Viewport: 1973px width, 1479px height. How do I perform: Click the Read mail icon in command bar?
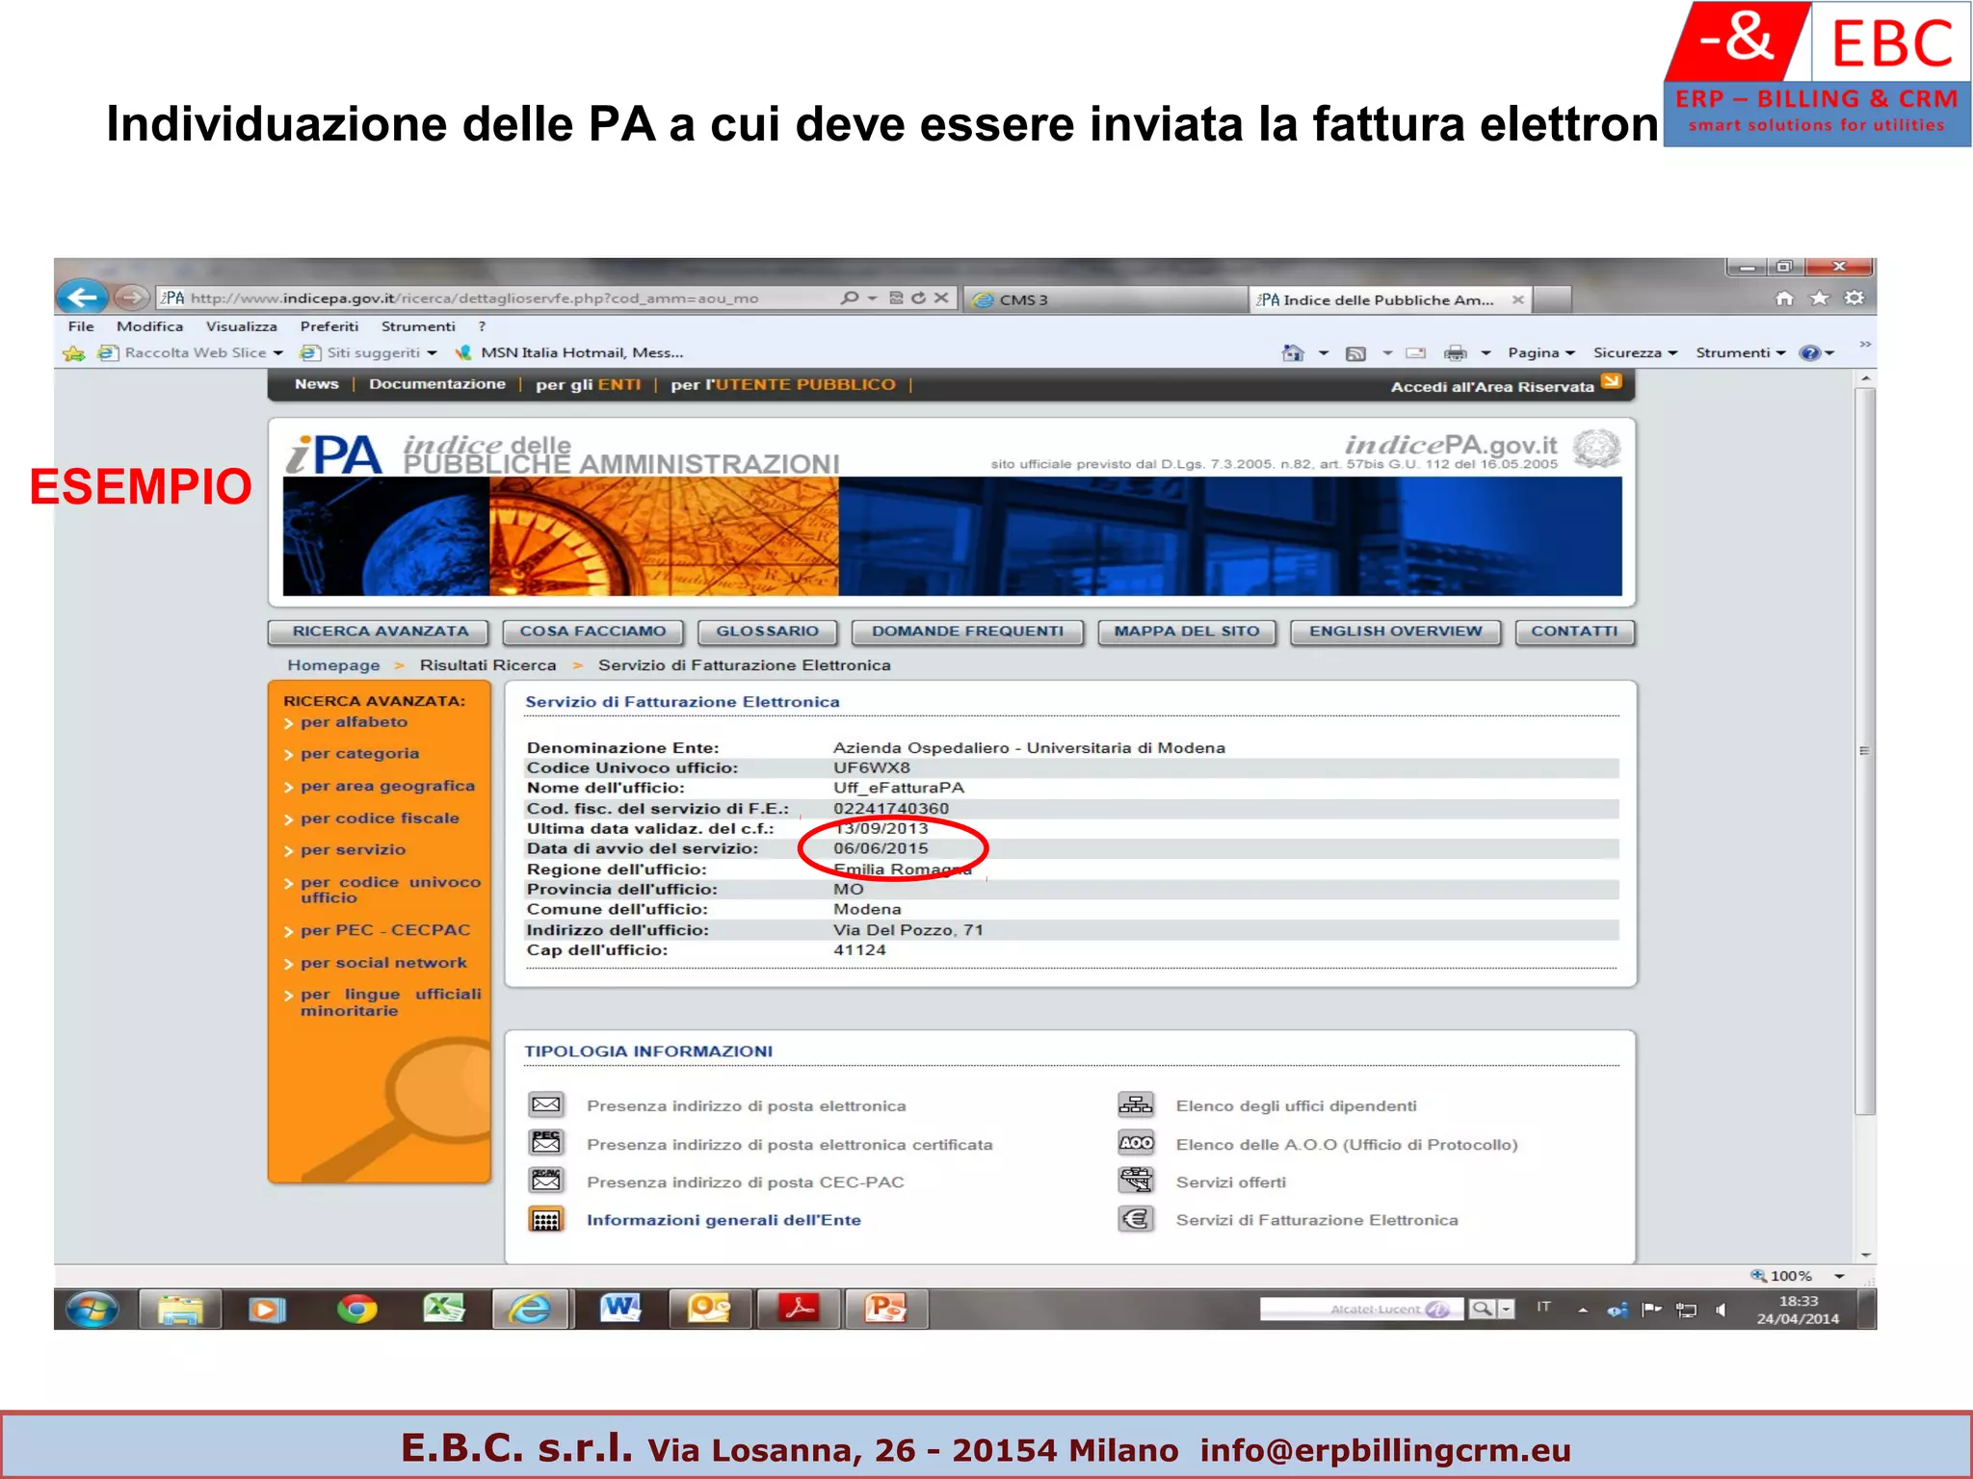(1415, 353)
